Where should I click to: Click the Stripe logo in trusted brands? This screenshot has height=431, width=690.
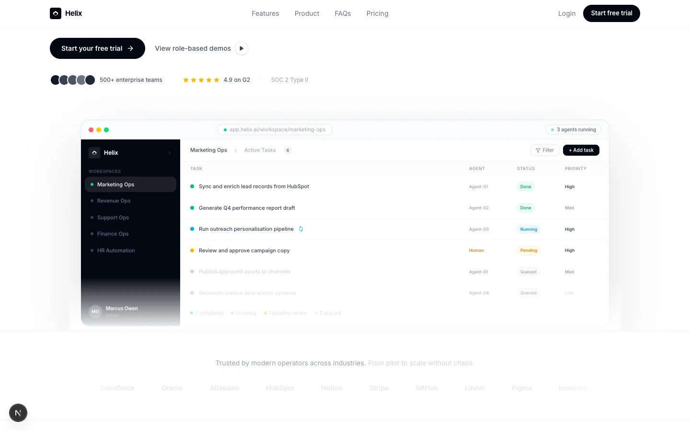coord(379,388)
